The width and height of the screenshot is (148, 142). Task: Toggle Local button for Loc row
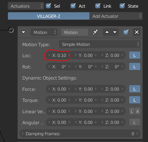[135, 55]
